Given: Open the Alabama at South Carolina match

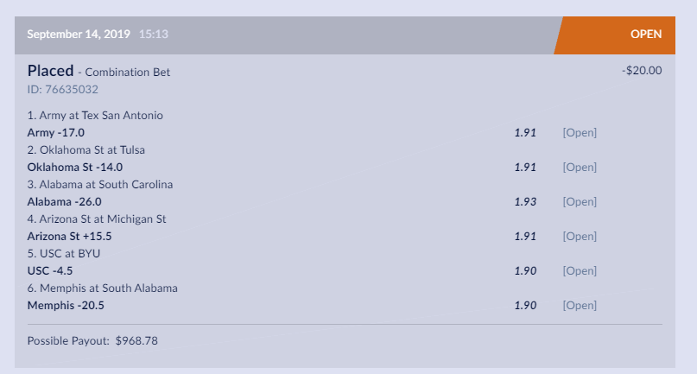Looking at the screenshot, I should click(x=100, y=184).
